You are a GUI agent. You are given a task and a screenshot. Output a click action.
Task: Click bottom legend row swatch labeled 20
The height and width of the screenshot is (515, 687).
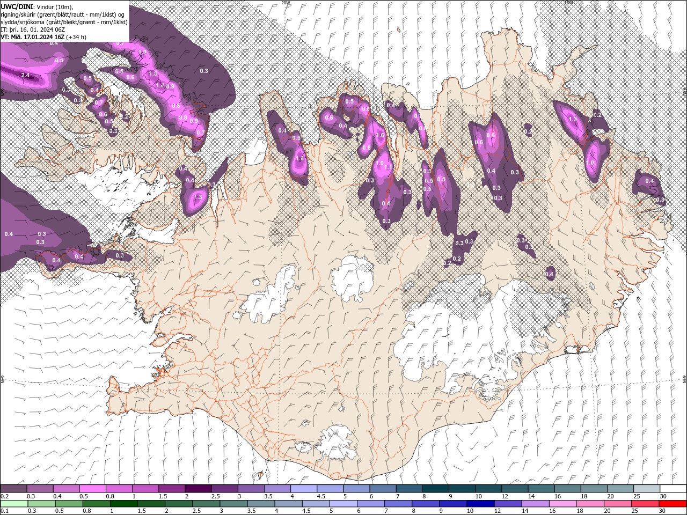(618, 503)
